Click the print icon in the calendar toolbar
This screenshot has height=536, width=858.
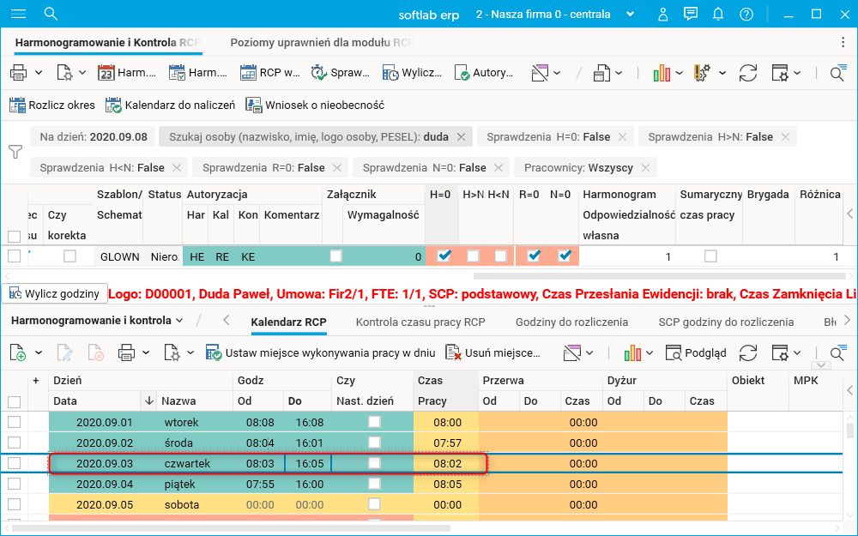126,352
